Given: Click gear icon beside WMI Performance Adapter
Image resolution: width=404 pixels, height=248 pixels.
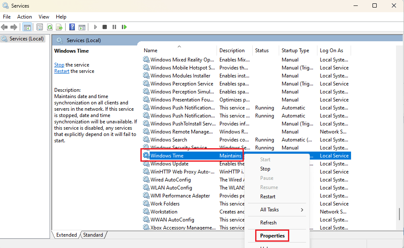Looking at the screenshot, I should coord(146,196).
